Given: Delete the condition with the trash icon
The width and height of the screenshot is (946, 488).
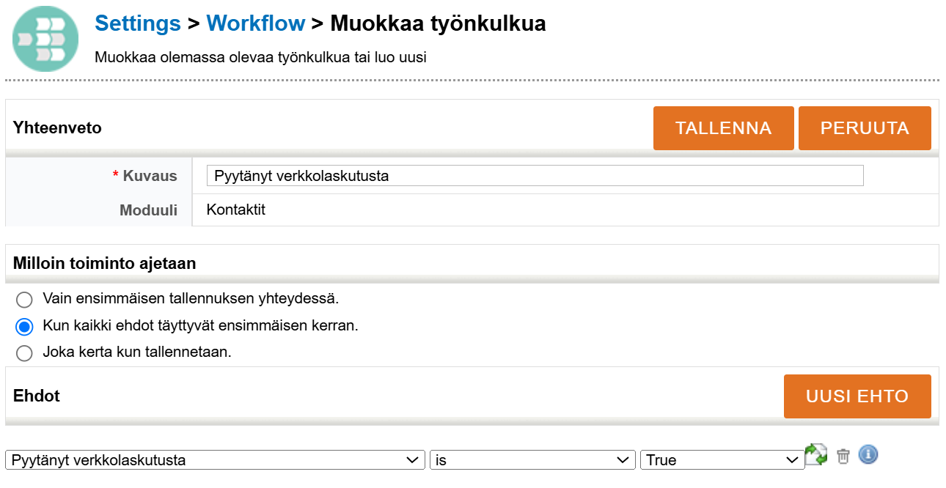Looking at the screenshot, I should pos(843,456).
